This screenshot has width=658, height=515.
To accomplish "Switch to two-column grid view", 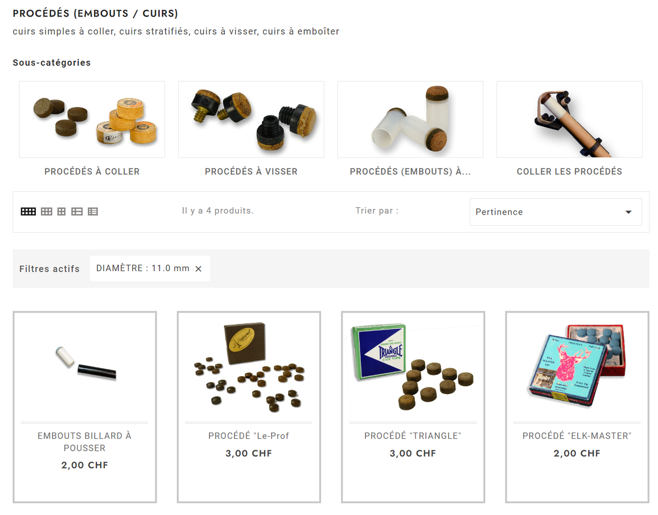I will 61,212.
